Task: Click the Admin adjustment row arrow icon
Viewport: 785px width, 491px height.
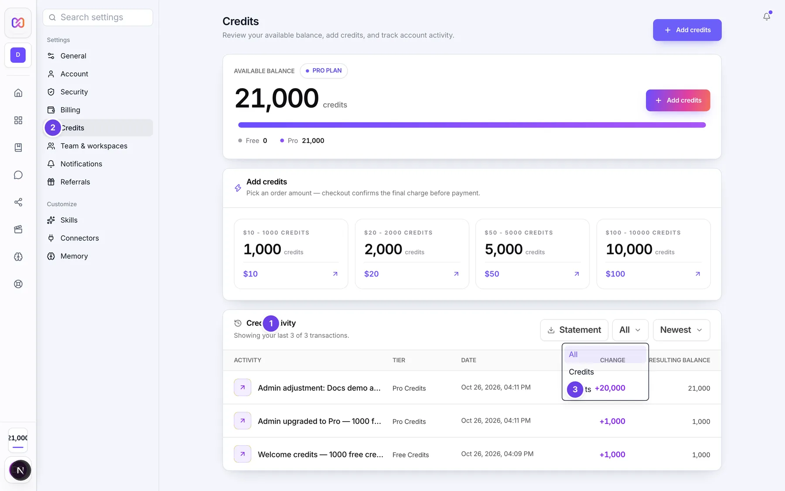Action: pyautogui.click(x=242, y=388)
